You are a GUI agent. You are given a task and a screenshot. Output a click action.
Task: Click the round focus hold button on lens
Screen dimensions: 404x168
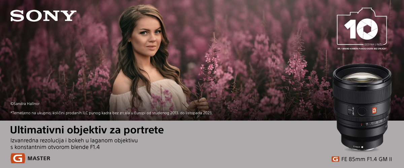362,111
